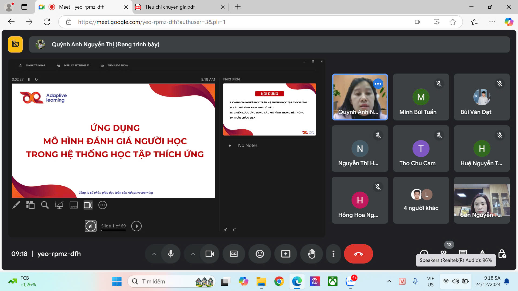View site information lock icon
518x291 pixels.
pyautogui.click(x=69, y=22)
